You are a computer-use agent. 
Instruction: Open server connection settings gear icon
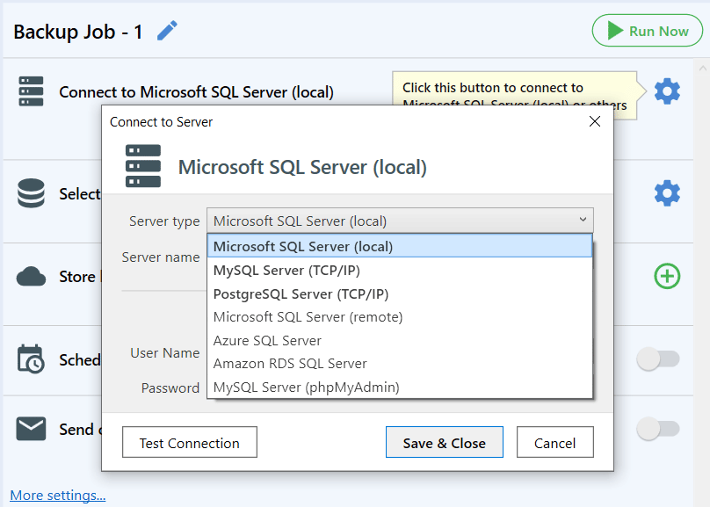pyautogui.click(x=667, y=91)
